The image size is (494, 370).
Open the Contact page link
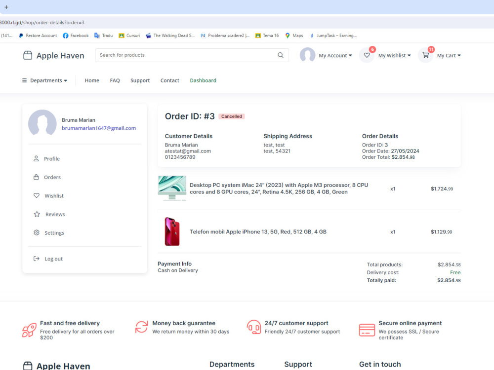coord(169,80)
